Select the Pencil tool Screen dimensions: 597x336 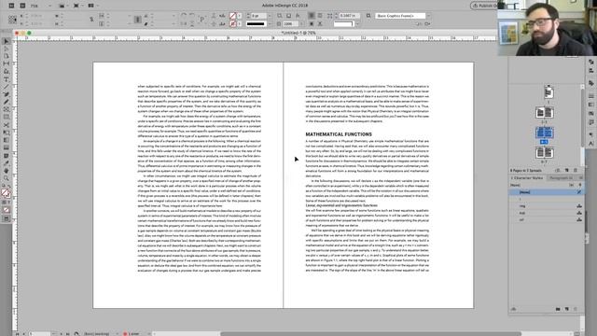point(7,102)
